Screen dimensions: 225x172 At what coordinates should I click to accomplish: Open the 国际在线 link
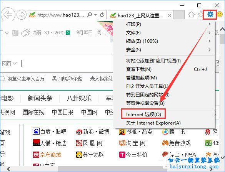[33, 112]
